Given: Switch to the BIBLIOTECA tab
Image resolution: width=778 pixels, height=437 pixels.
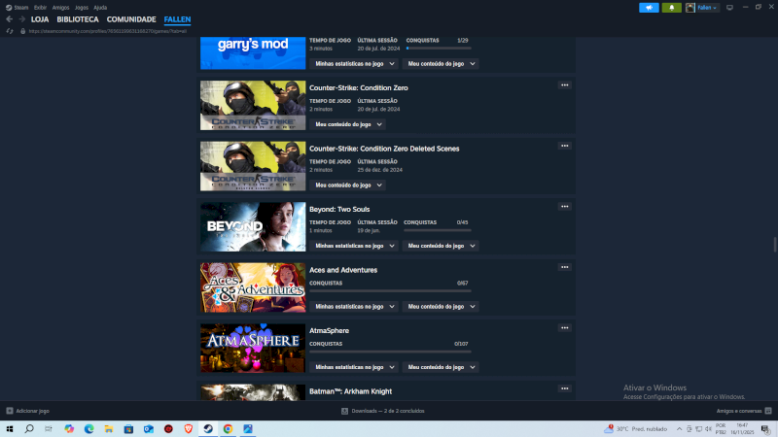Looking at the screenshot, I should click(x=77, y=19).
